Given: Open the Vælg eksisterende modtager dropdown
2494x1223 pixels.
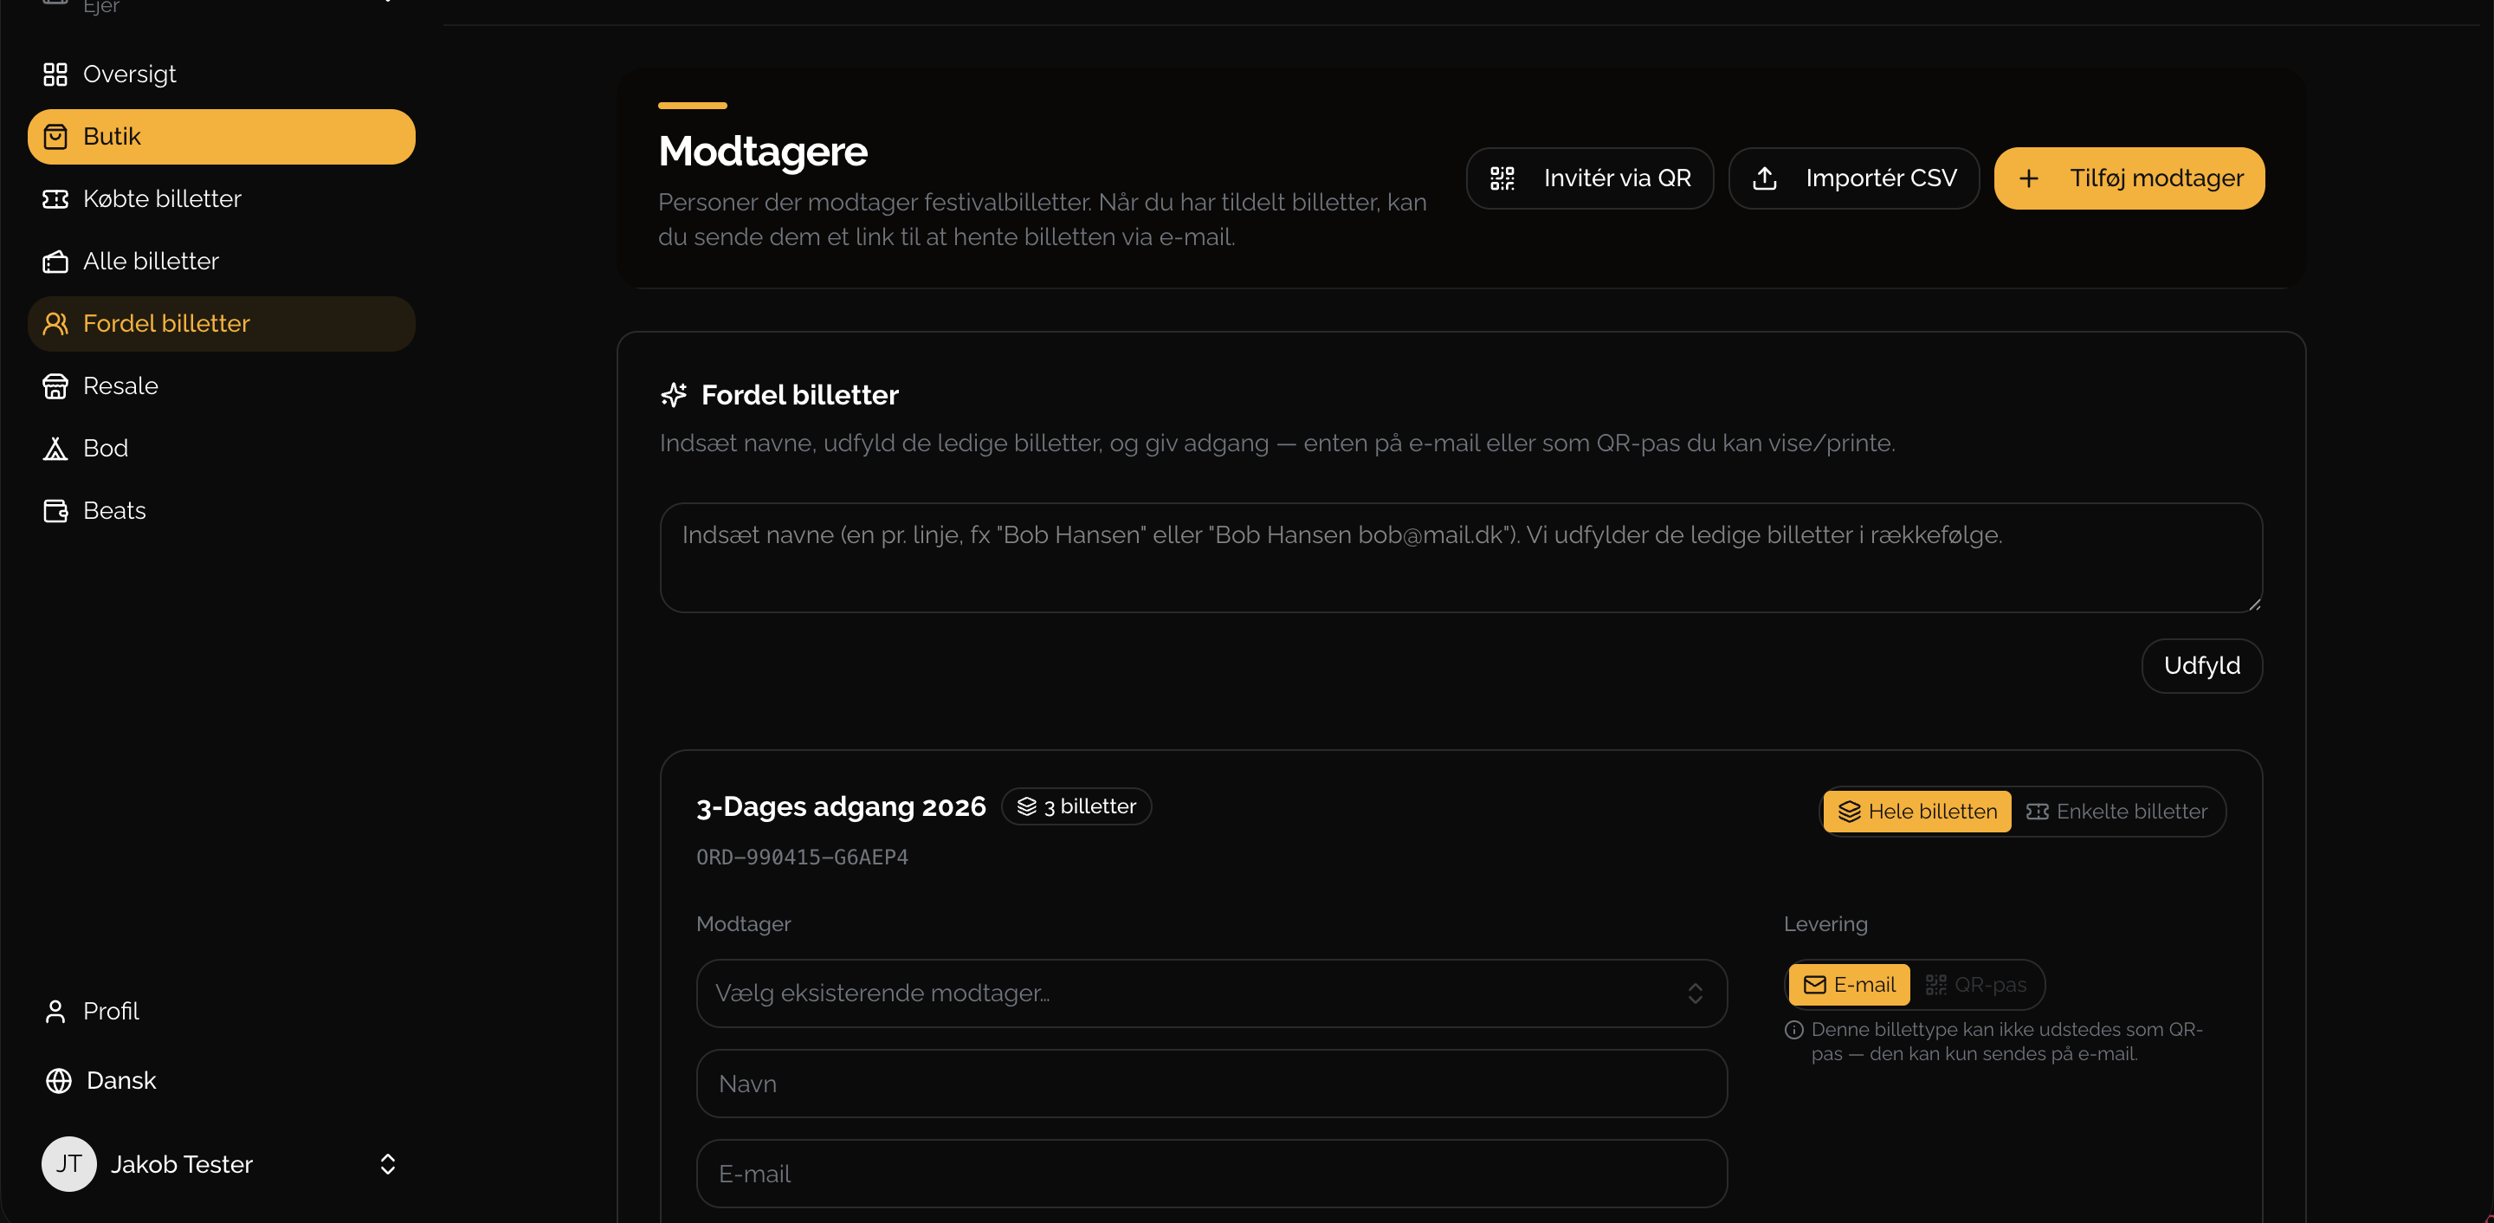Looking at the screenshot, I should click(x=1211, y=993).
